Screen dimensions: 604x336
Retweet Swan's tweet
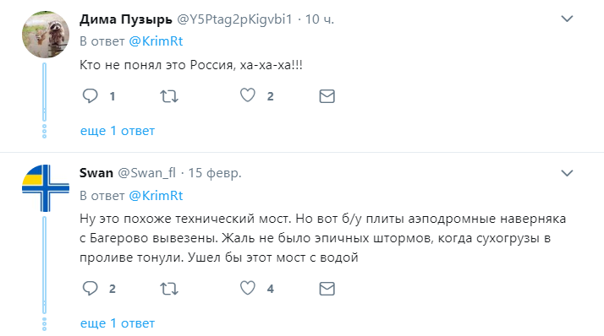click(169, 289)
